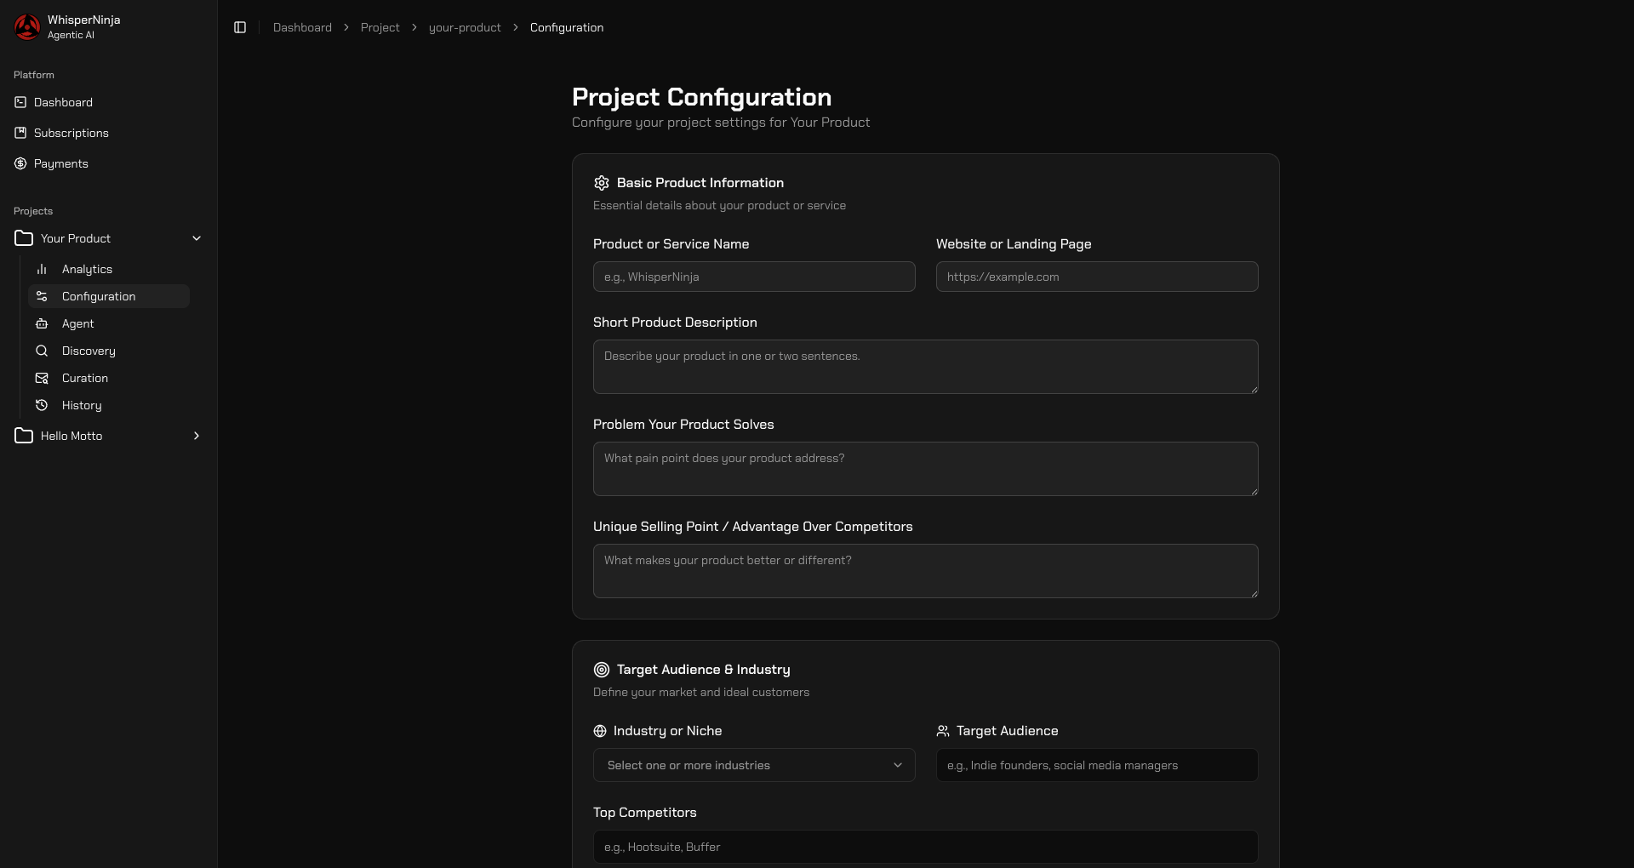Go to Payments page
This screenshot has height=868, width=1634.
60,163
